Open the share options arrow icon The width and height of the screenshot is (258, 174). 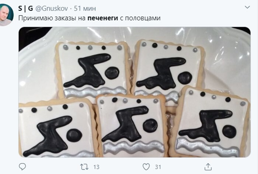[208, 167]
